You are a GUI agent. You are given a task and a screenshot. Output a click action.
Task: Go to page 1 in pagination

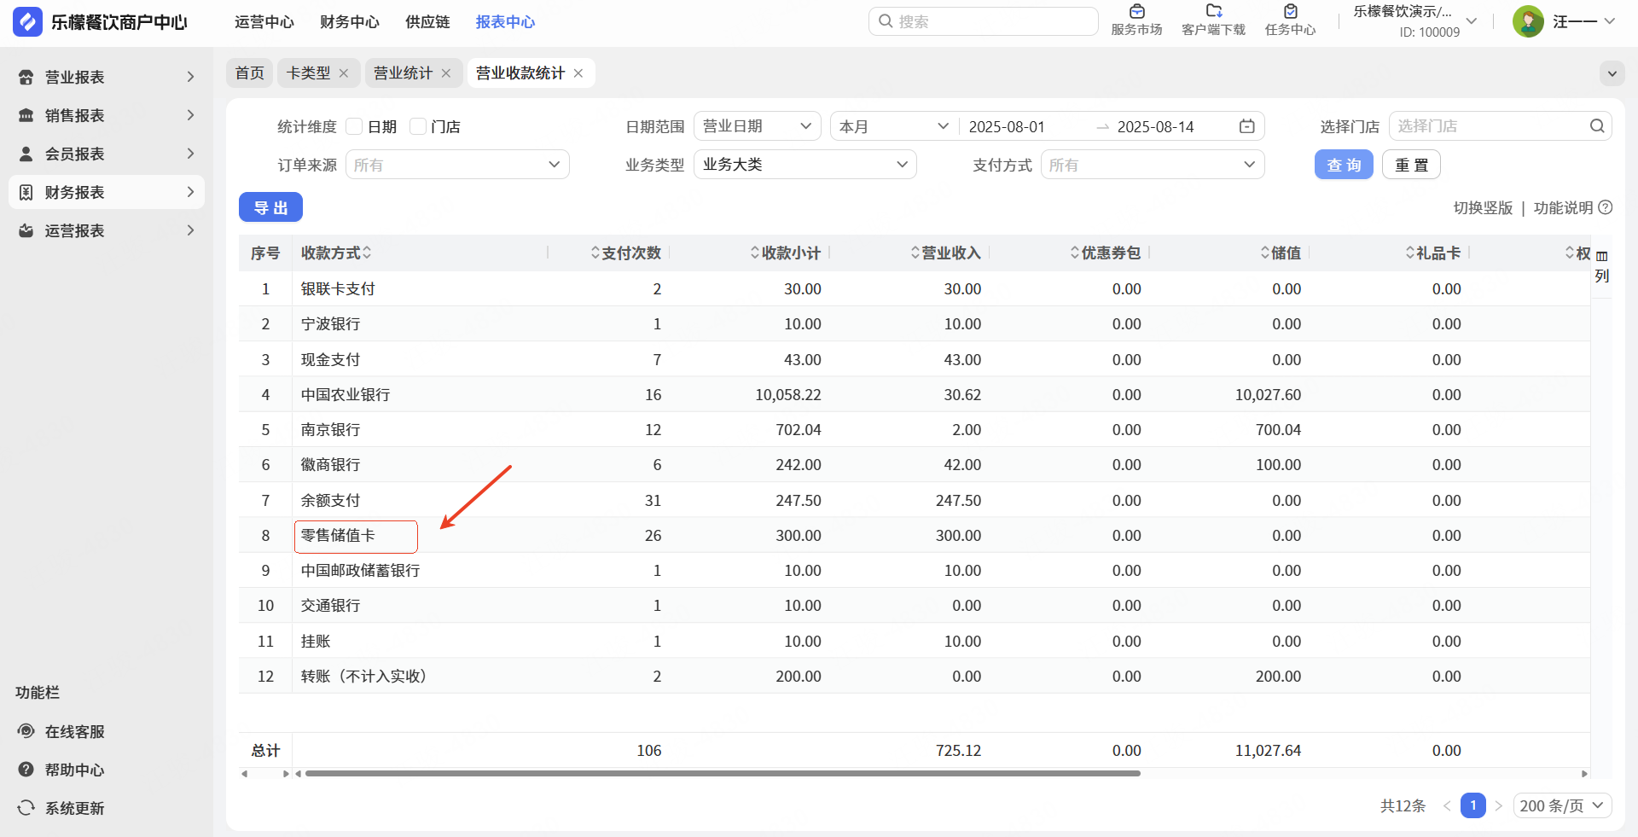(x=1472, y=805)
